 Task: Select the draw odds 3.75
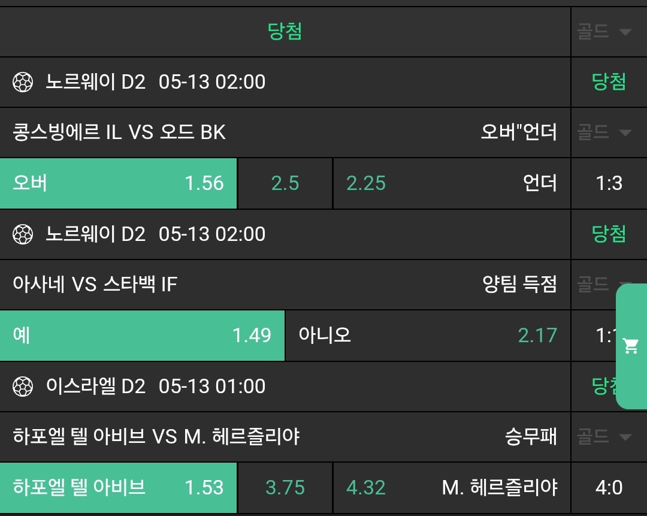(x=285, y=488)
